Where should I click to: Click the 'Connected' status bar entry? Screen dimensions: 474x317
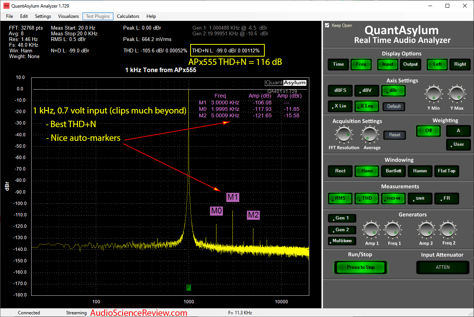[x=29, y=313]
